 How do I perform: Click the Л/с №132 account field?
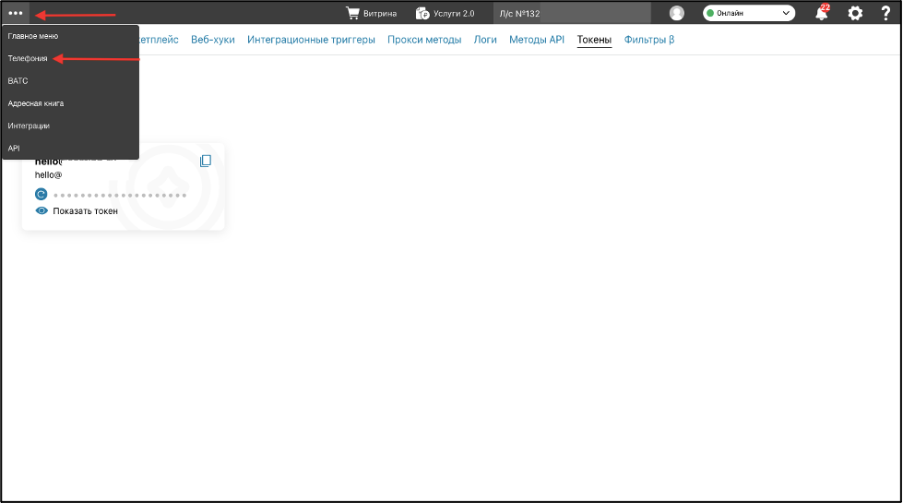pos(572,13)
